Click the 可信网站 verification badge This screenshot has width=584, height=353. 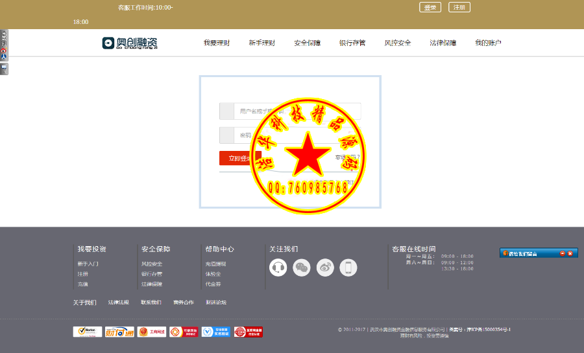tap(184, 332)
